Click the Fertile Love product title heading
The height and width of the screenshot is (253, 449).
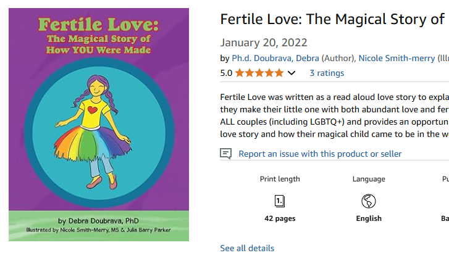(x=332, y=20)
